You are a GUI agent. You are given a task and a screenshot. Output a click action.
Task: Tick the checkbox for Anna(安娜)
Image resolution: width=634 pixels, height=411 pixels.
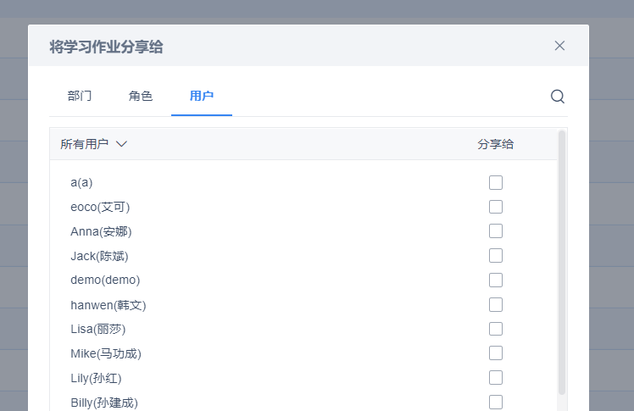[496, 231]
